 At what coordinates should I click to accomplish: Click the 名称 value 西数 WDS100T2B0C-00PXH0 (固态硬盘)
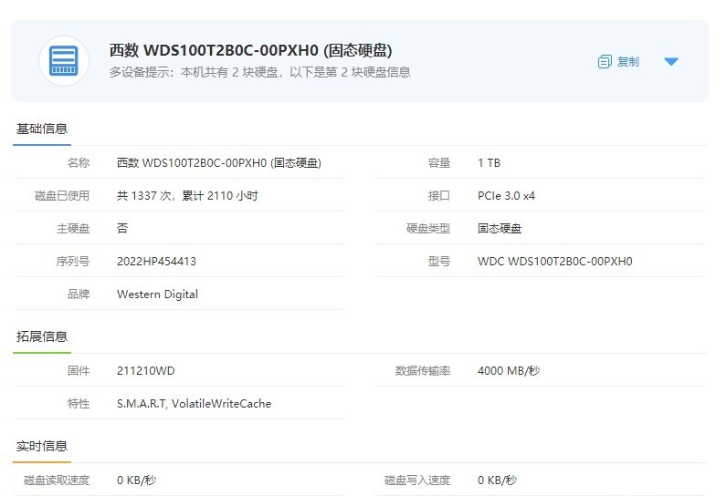click(219, 163)
